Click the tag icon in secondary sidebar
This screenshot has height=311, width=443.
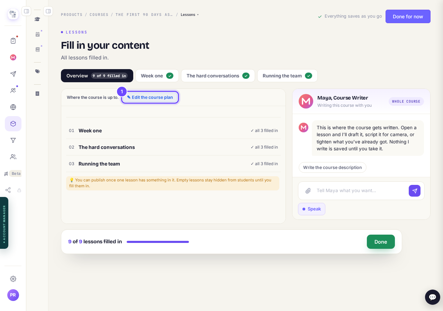pos(37,72)
